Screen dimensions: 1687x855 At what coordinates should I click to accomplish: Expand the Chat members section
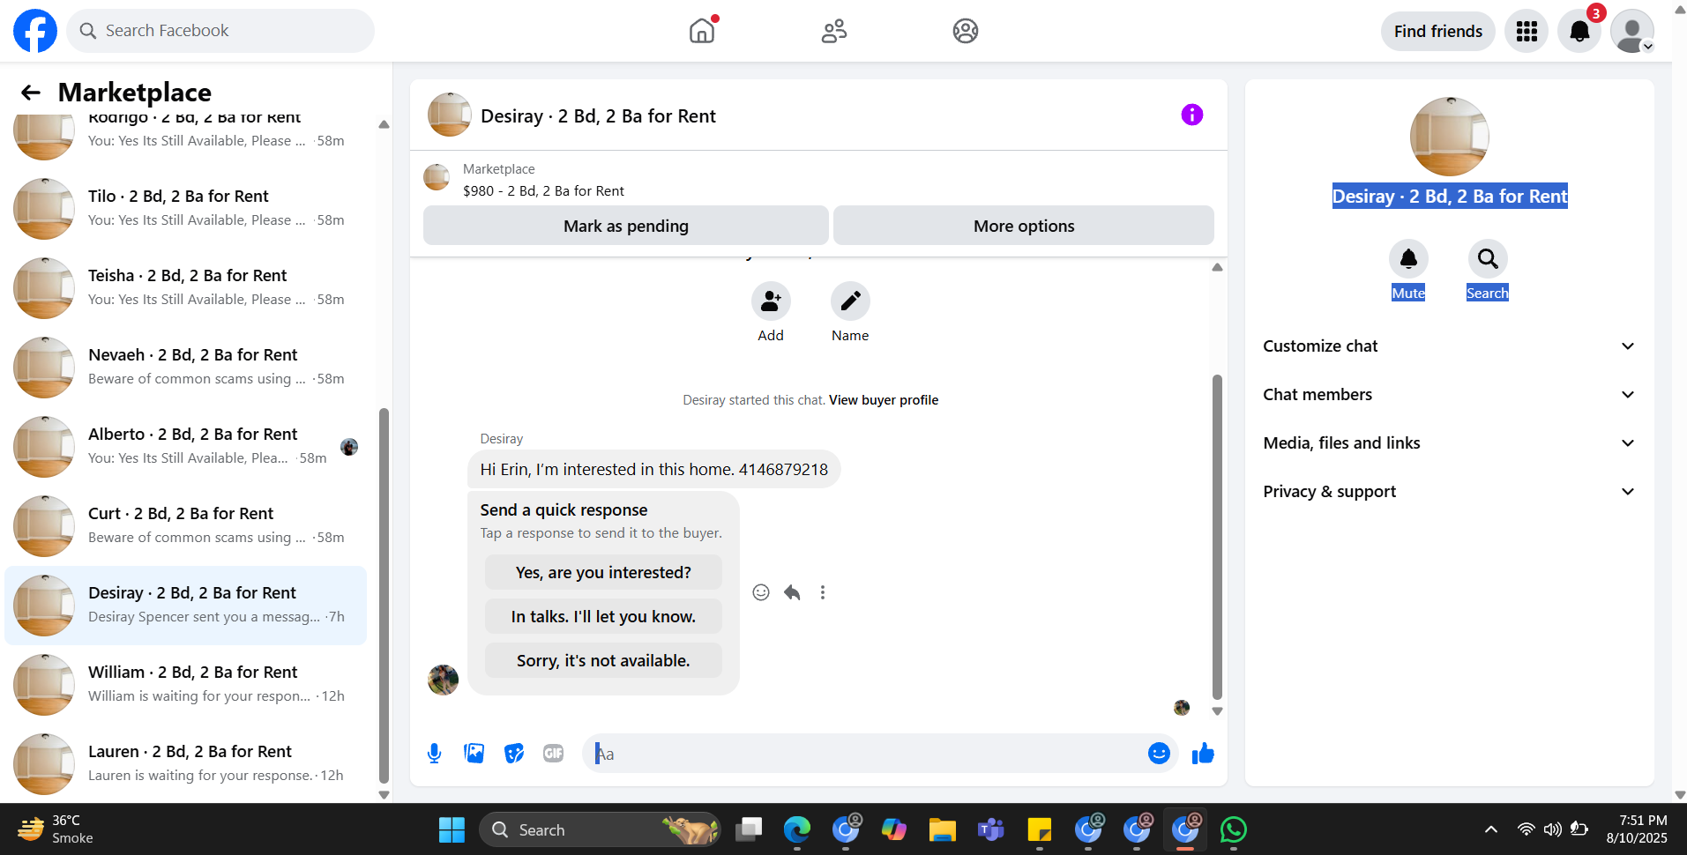tap(1449, 395)
